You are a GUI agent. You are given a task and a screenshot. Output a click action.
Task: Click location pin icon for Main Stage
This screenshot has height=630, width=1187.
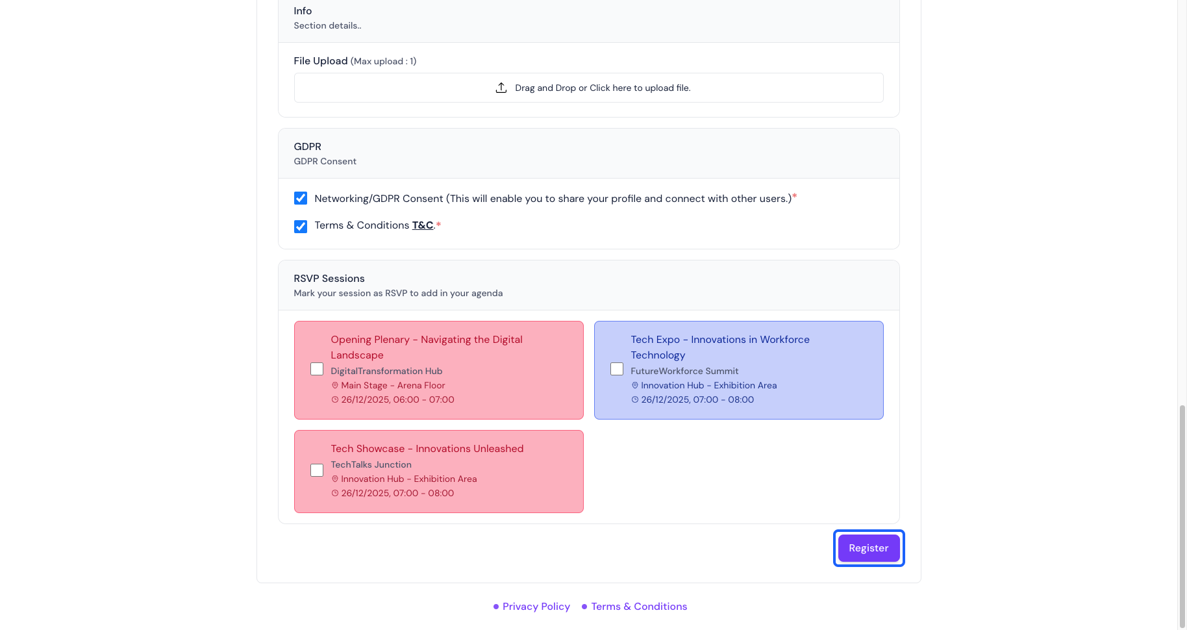point(335,386)
